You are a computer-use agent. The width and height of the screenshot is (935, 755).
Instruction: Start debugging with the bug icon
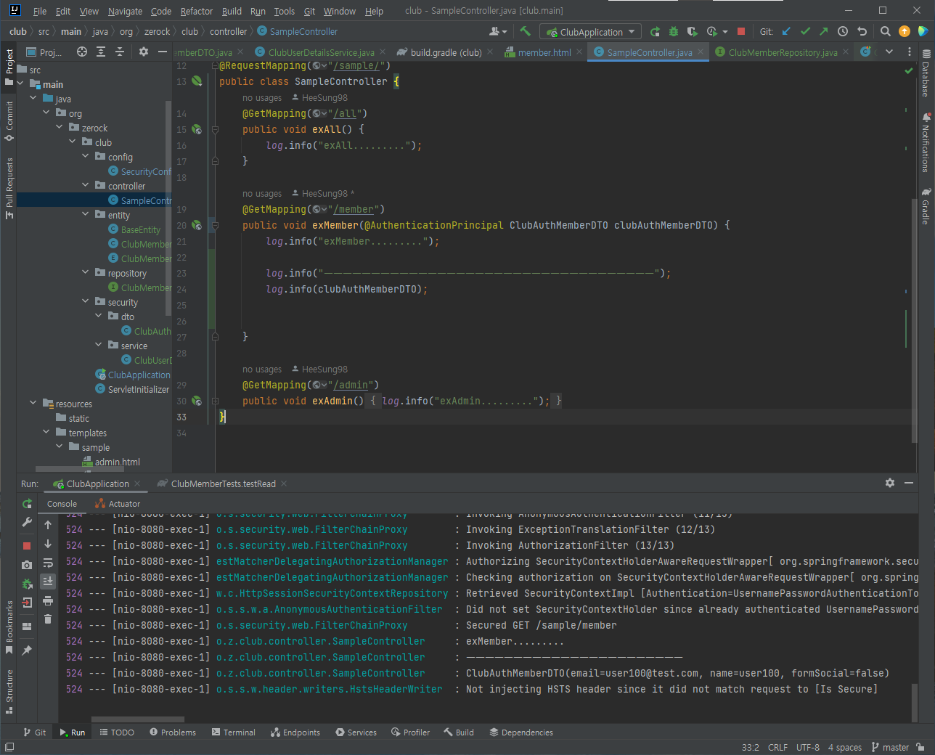click(x=673, y=31)
